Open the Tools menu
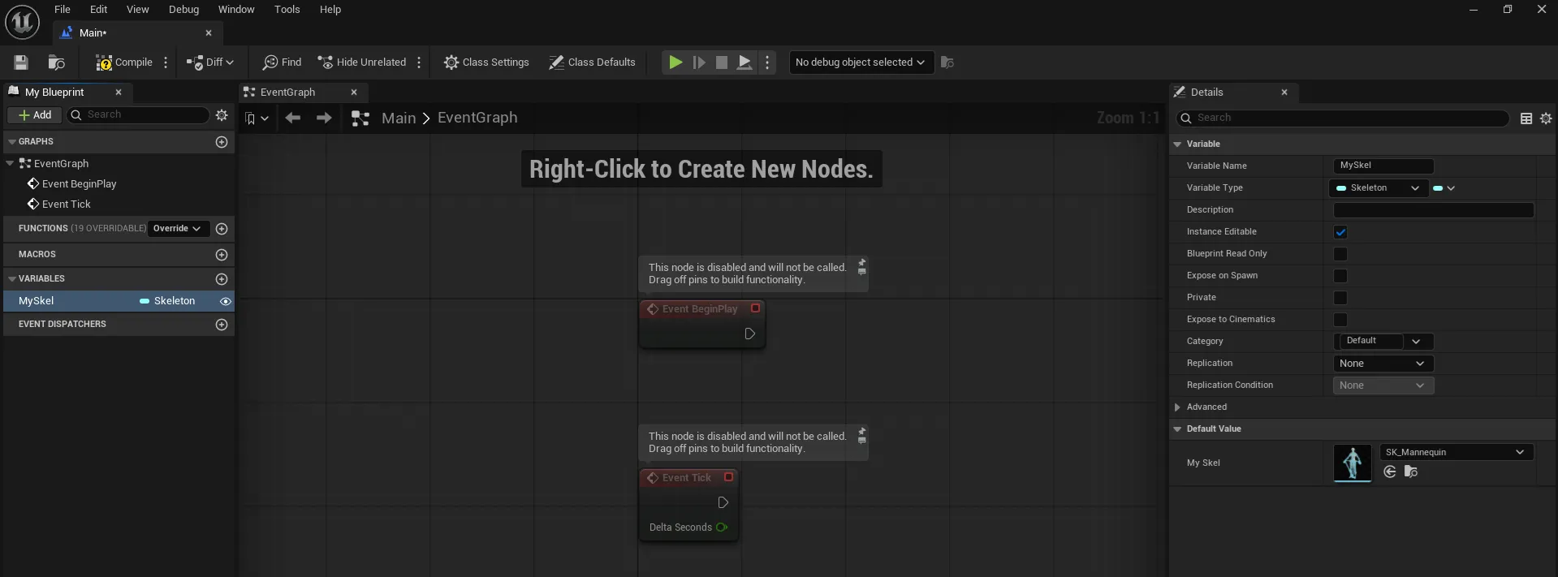The height and width of the screenshot is (577, 1558). tap(287, 10)
